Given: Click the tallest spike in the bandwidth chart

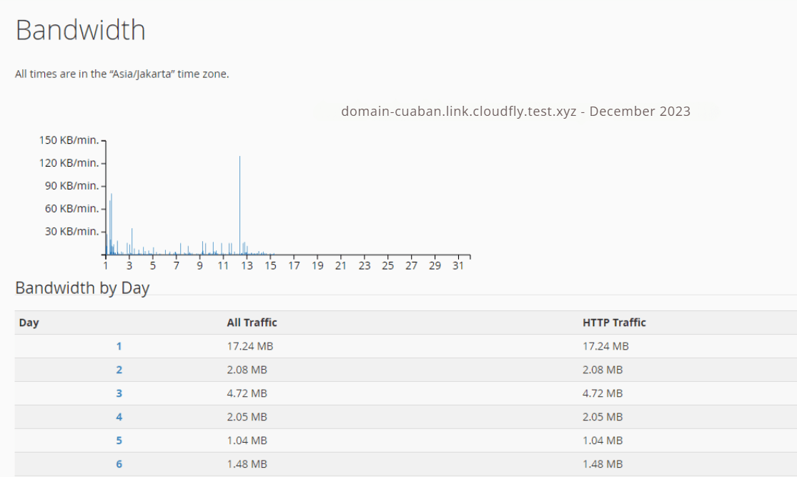Looking at the screenshot, I should pos(239,204).
